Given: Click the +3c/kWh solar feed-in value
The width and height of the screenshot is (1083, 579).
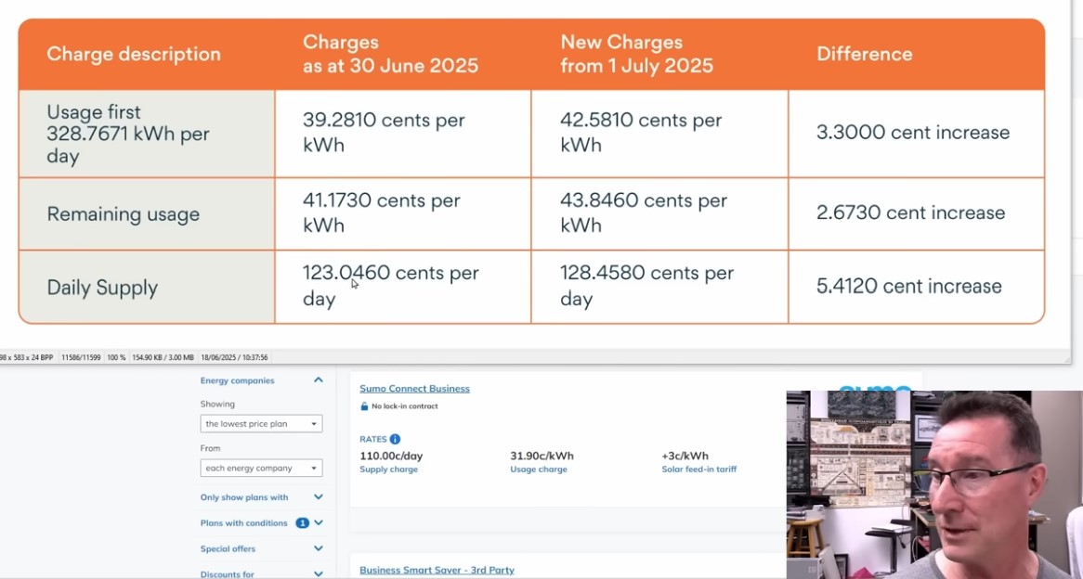Looking at the screenshot, I should [685, 457].
